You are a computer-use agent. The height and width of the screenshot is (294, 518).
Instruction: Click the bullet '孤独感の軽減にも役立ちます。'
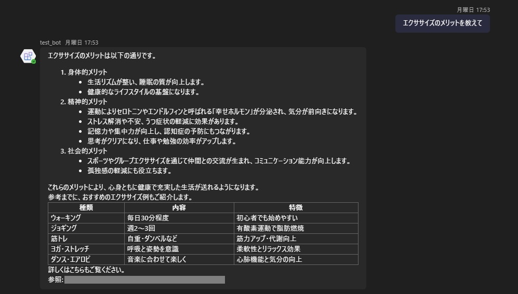tap(129, 171)
